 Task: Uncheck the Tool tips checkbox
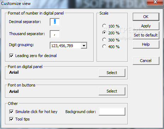[11, 119]
